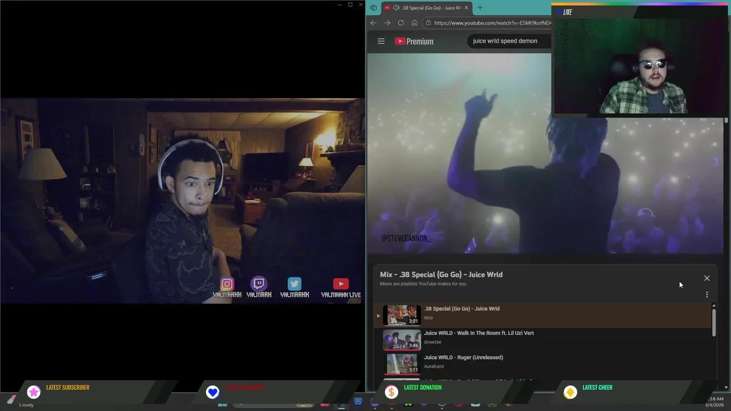Image resolution: width=731 pixels, height=411 pixels.
Task: Click channel name 'drowzee'
Action: point(432,342)
